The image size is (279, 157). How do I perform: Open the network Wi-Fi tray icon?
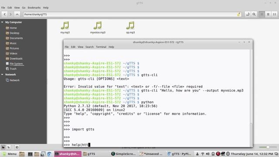pyautogui.click(x=202, y=154)
